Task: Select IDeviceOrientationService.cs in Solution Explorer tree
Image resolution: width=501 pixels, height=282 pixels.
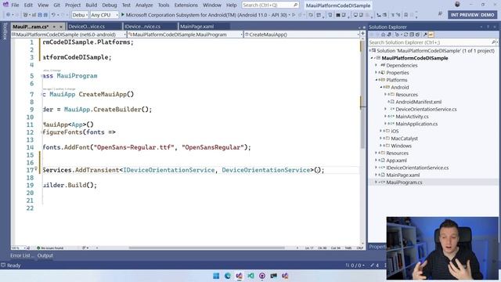Action: tap(417, 168)
